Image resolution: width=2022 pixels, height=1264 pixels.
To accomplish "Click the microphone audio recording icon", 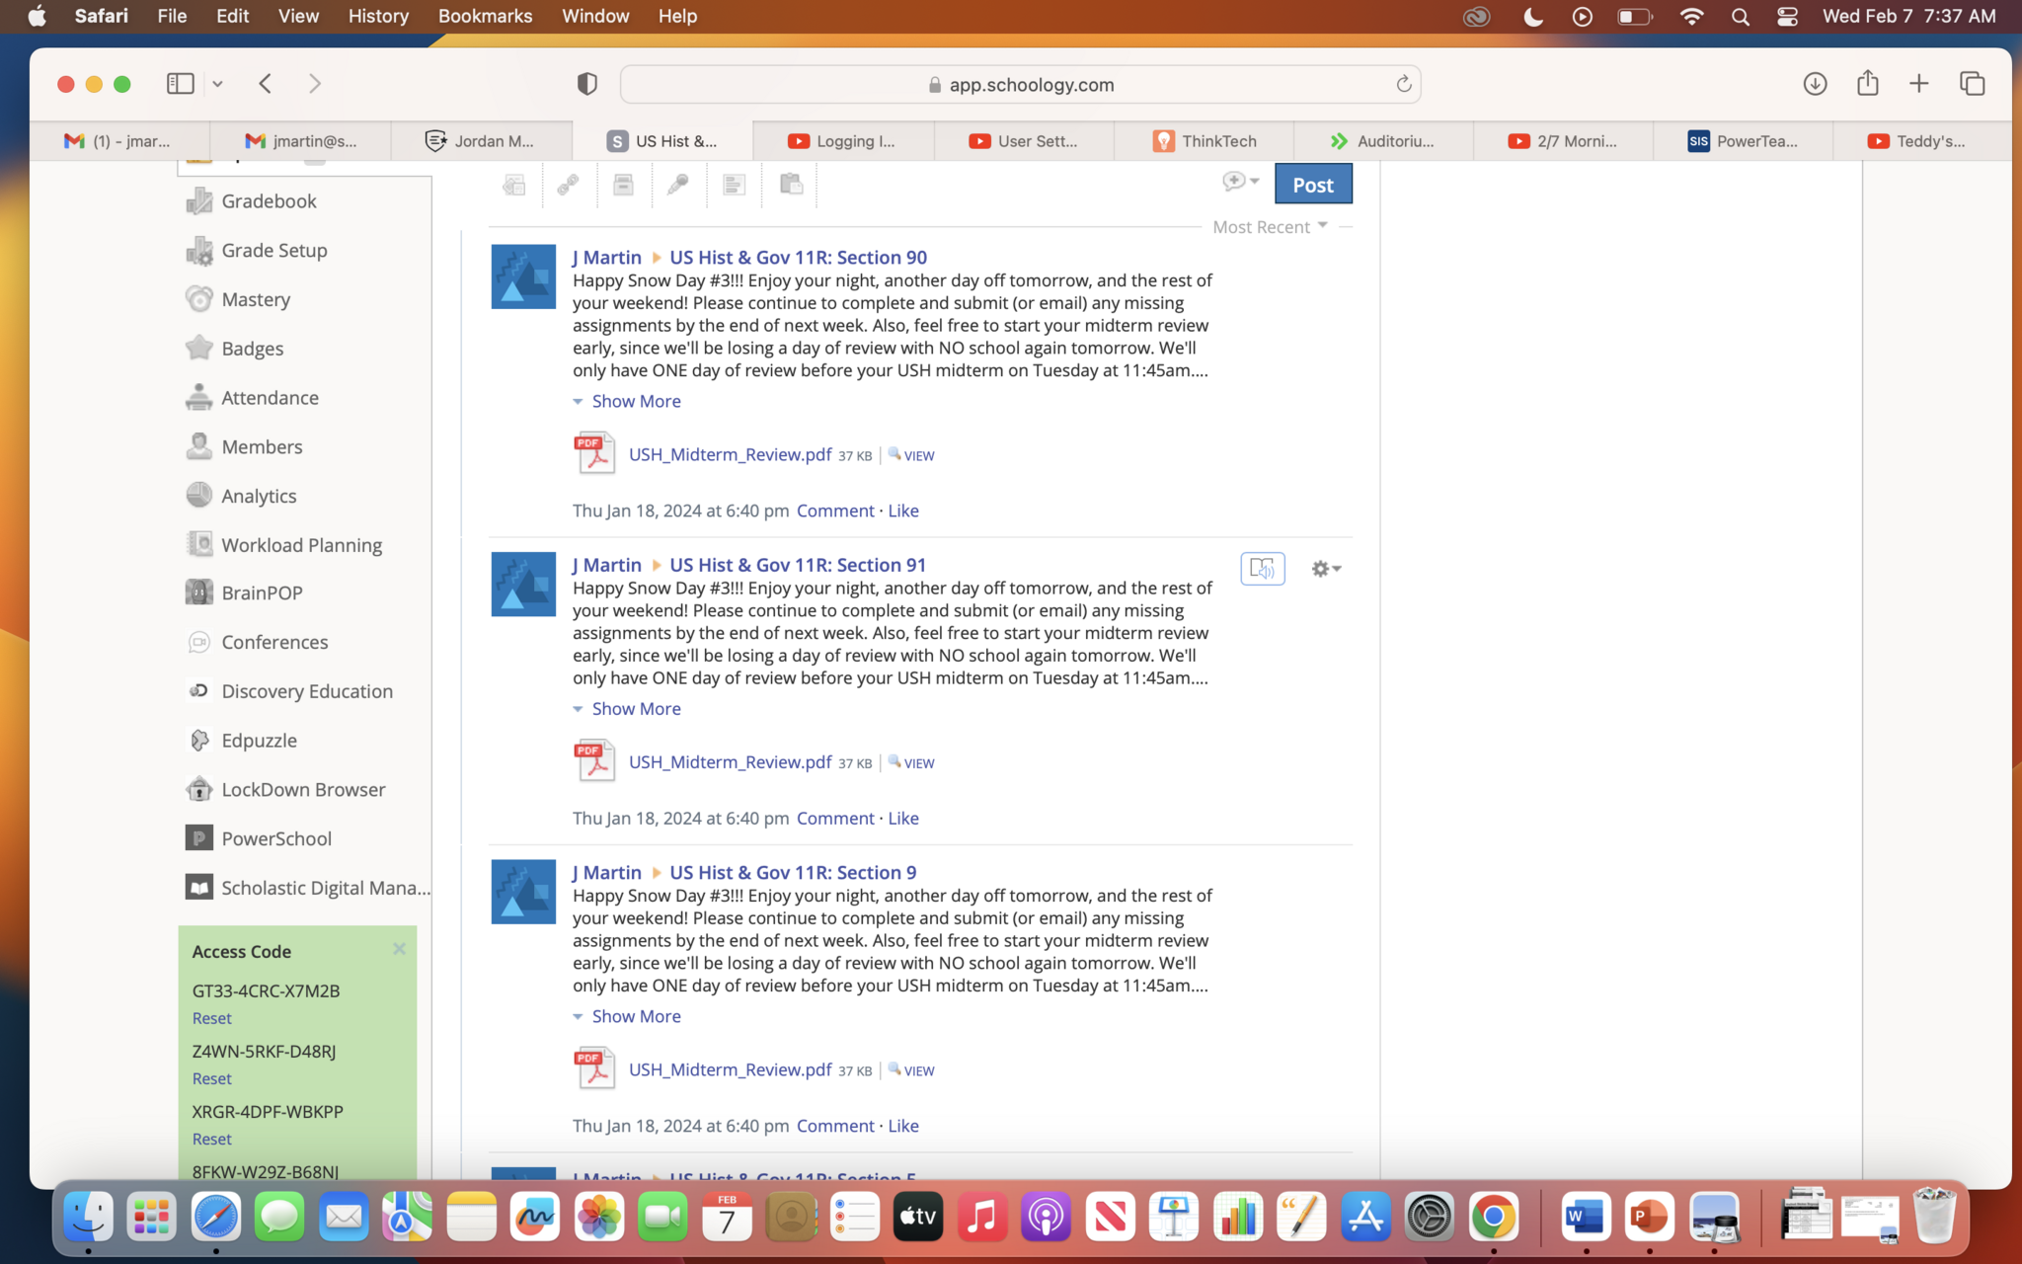I will tap(677, 185).
